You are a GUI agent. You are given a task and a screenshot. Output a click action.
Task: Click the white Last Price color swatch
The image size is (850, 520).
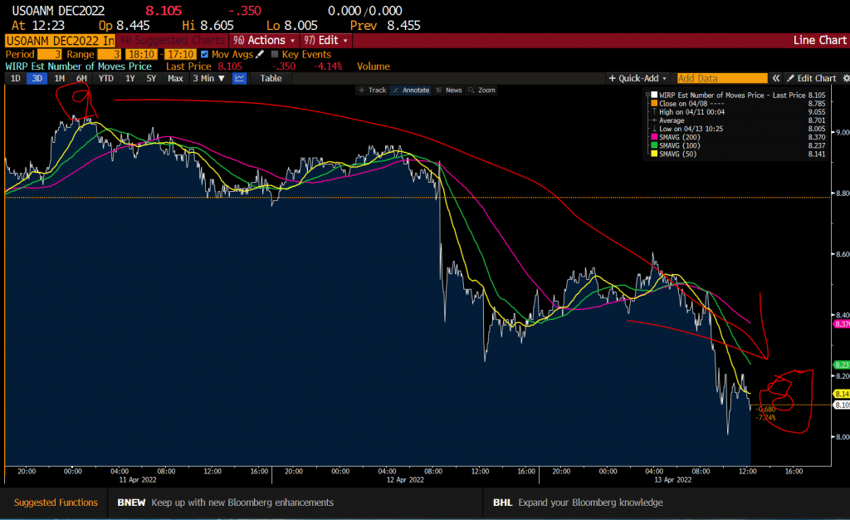click(654, 95)
